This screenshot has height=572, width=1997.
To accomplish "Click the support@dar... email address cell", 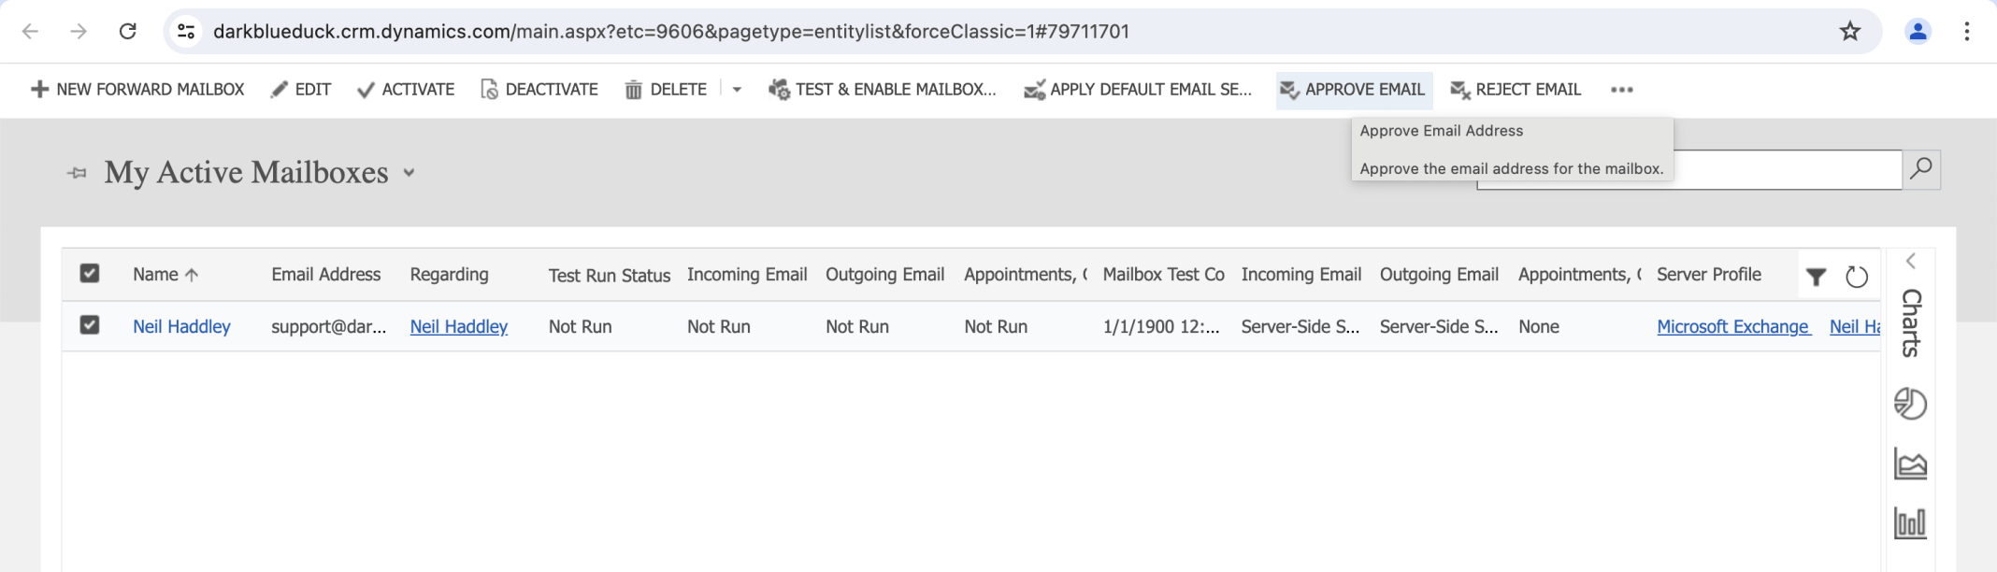I will click(x=328, y=326).
